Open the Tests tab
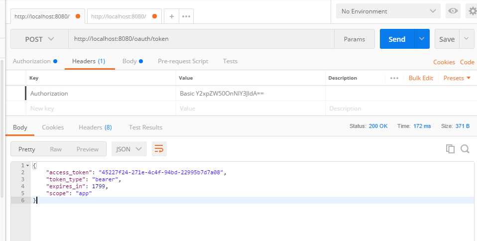Viewport: 477px width, 241px height. coord(230,61)
